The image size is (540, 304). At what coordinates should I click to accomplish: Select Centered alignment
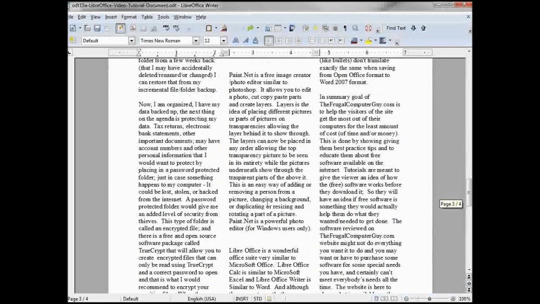tap(279, 41)
